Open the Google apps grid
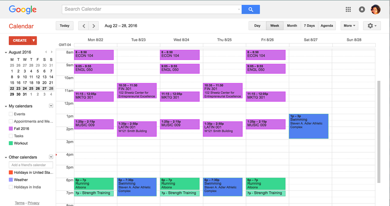 (x=348, y=10)
